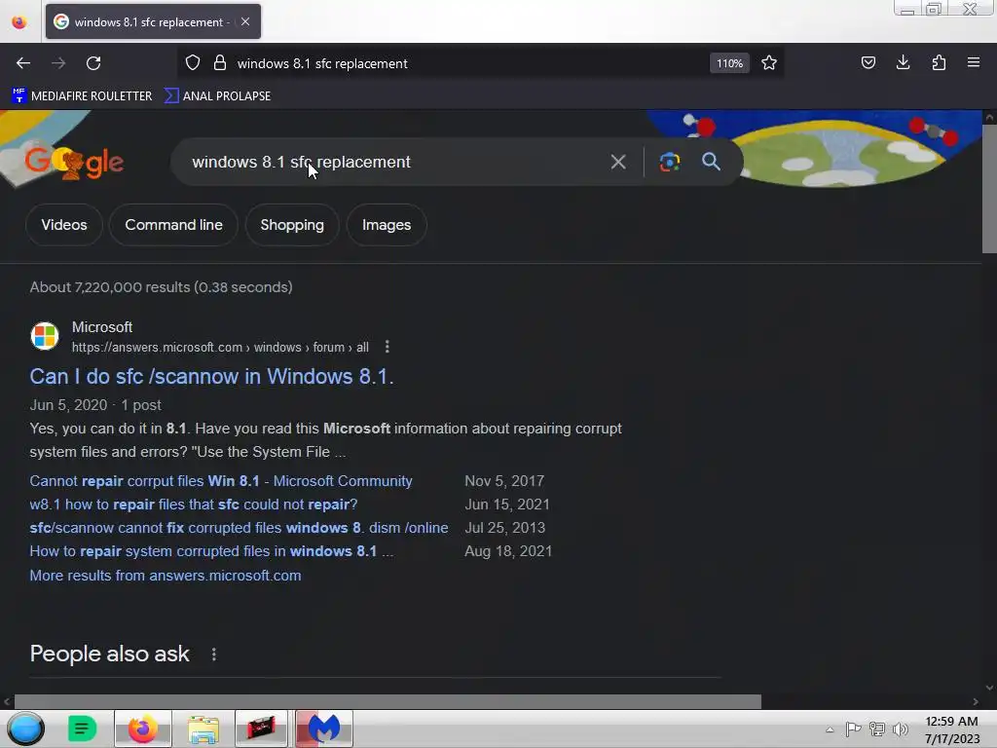The width and height of the screenshot is (997, 748).
Task: Open the second bookmark in the bookmarks toolbar
Action: pos(217,96)
